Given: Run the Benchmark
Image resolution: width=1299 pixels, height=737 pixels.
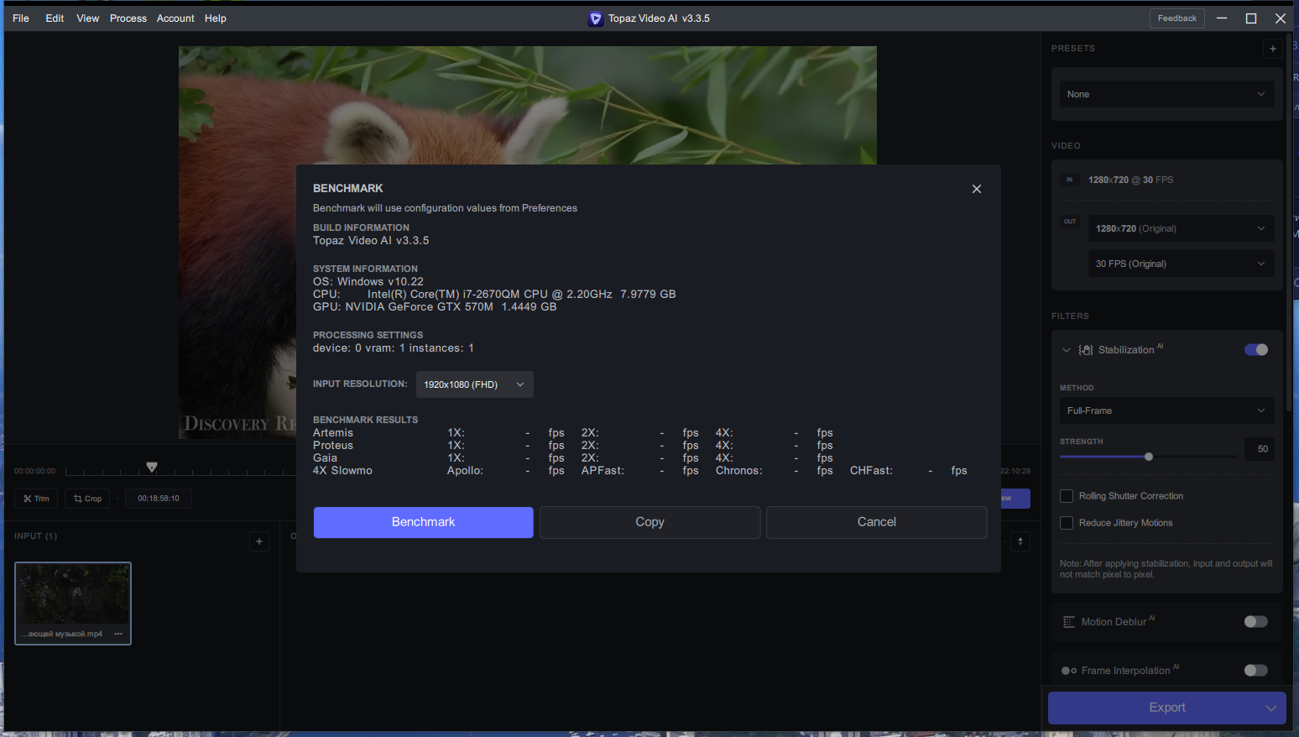Looking at the screenshot, I should (423, 522).
